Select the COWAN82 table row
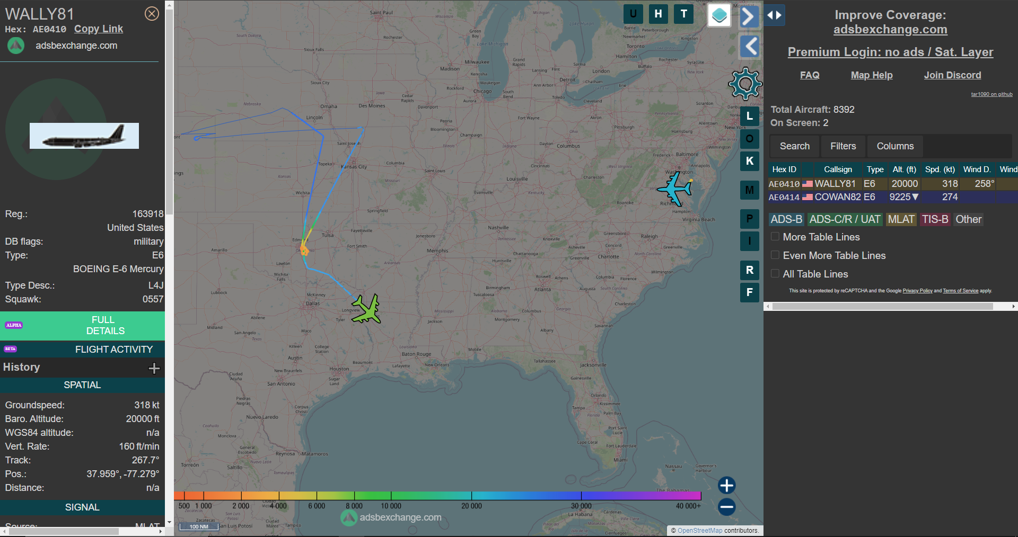 pos(893,197)
